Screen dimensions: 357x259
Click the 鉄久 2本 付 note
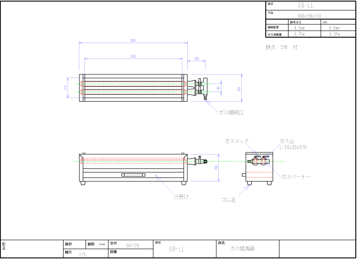coord(281,47)
